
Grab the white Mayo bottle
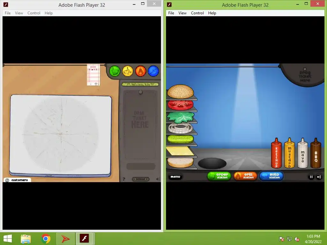point(303,153)
